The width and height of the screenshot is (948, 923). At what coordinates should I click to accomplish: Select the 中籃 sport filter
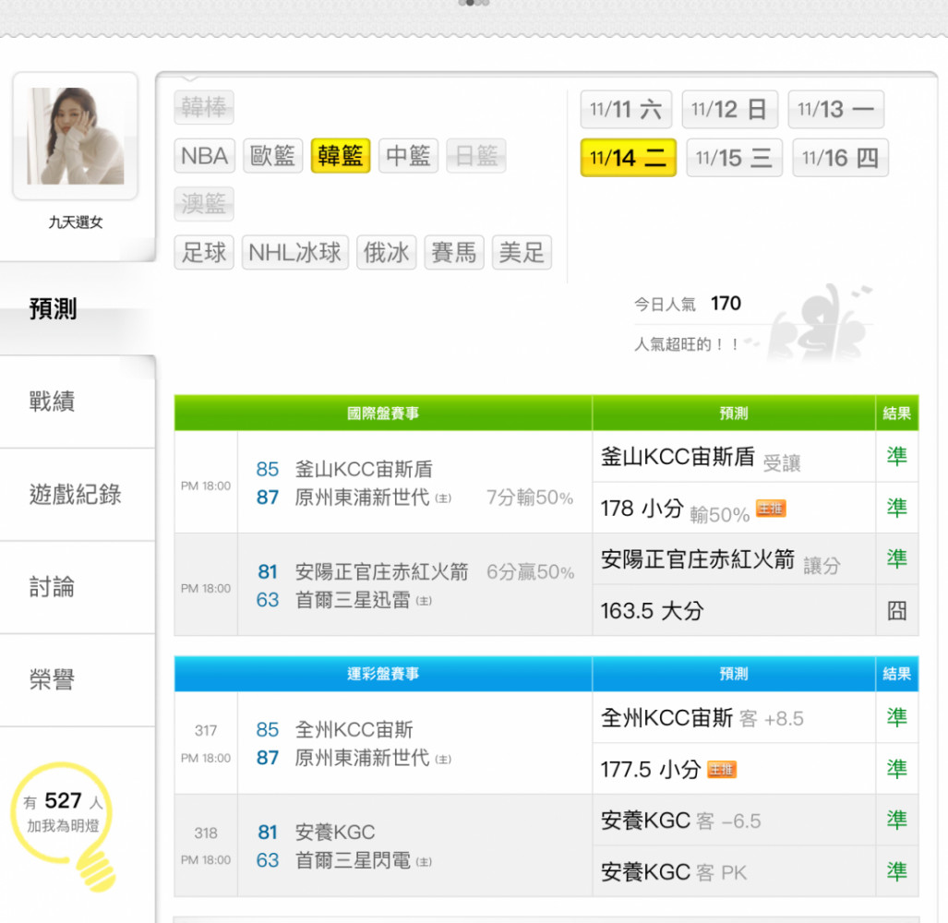408,156
